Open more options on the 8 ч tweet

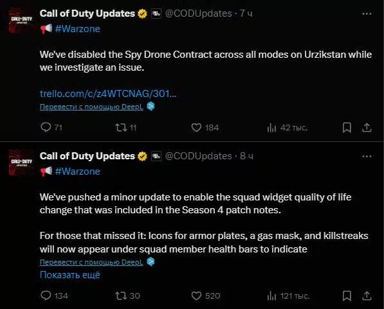pyautogui.click(x=367, y=156)
